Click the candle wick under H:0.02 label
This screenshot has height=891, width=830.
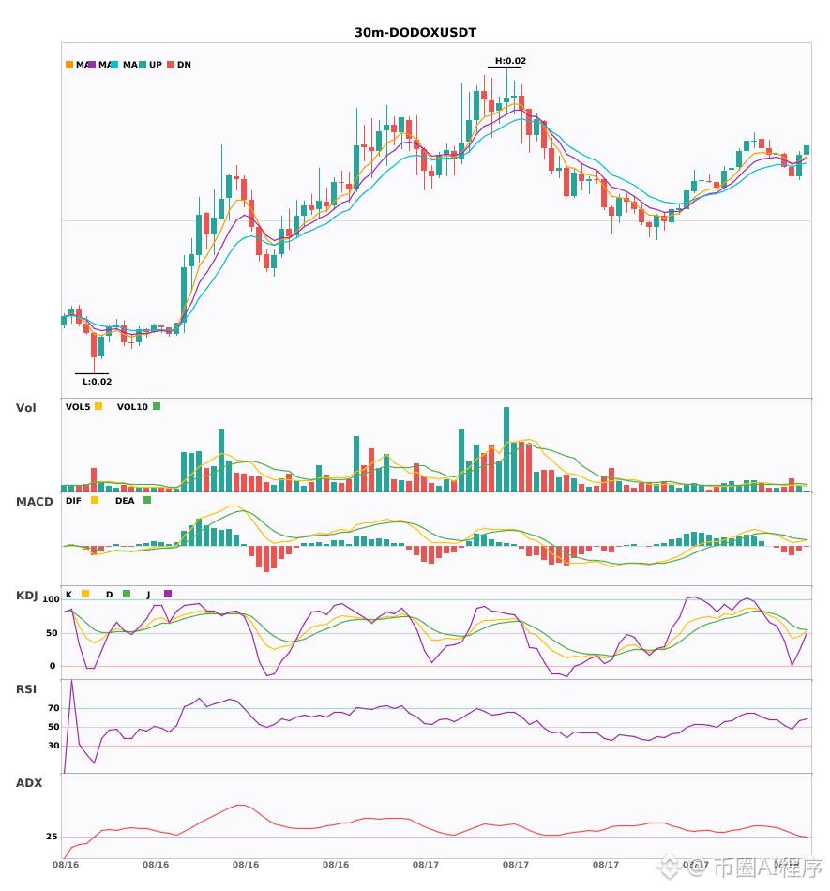[x=506, y=83]
